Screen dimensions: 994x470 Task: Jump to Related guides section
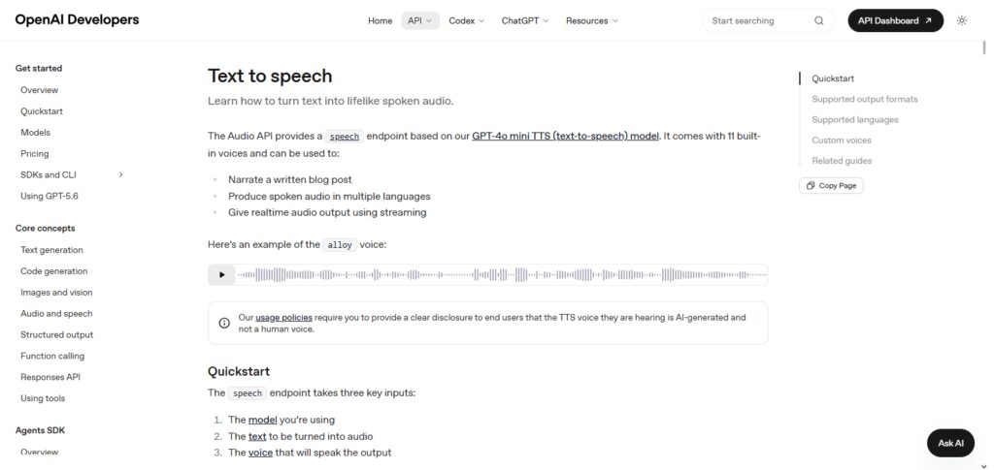point(842,161)
